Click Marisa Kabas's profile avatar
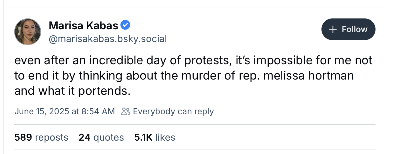The width and height of the screenshot is (393, 154). tap(28, 31)
